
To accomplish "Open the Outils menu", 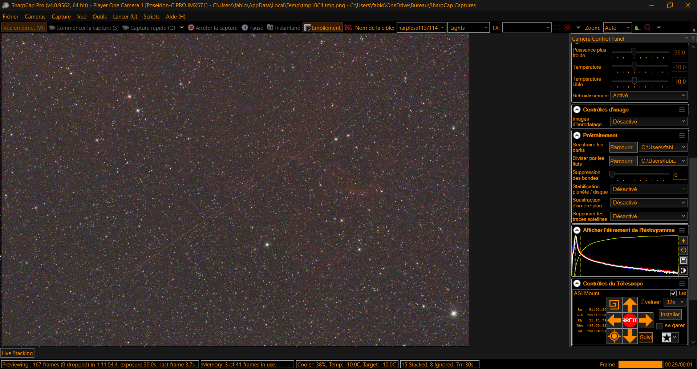I will (x=100, y=17).
